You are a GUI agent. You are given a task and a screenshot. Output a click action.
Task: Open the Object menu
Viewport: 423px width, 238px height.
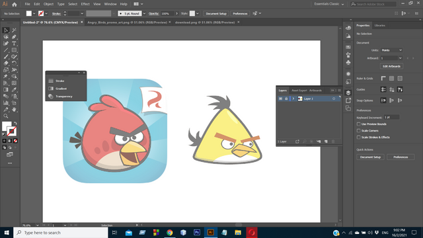pos(48,4)
